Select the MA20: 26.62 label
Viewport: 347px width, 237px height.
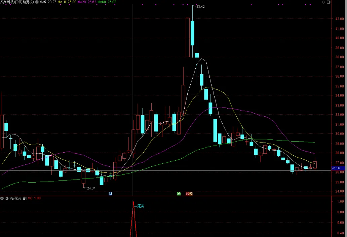pos(87,2)
